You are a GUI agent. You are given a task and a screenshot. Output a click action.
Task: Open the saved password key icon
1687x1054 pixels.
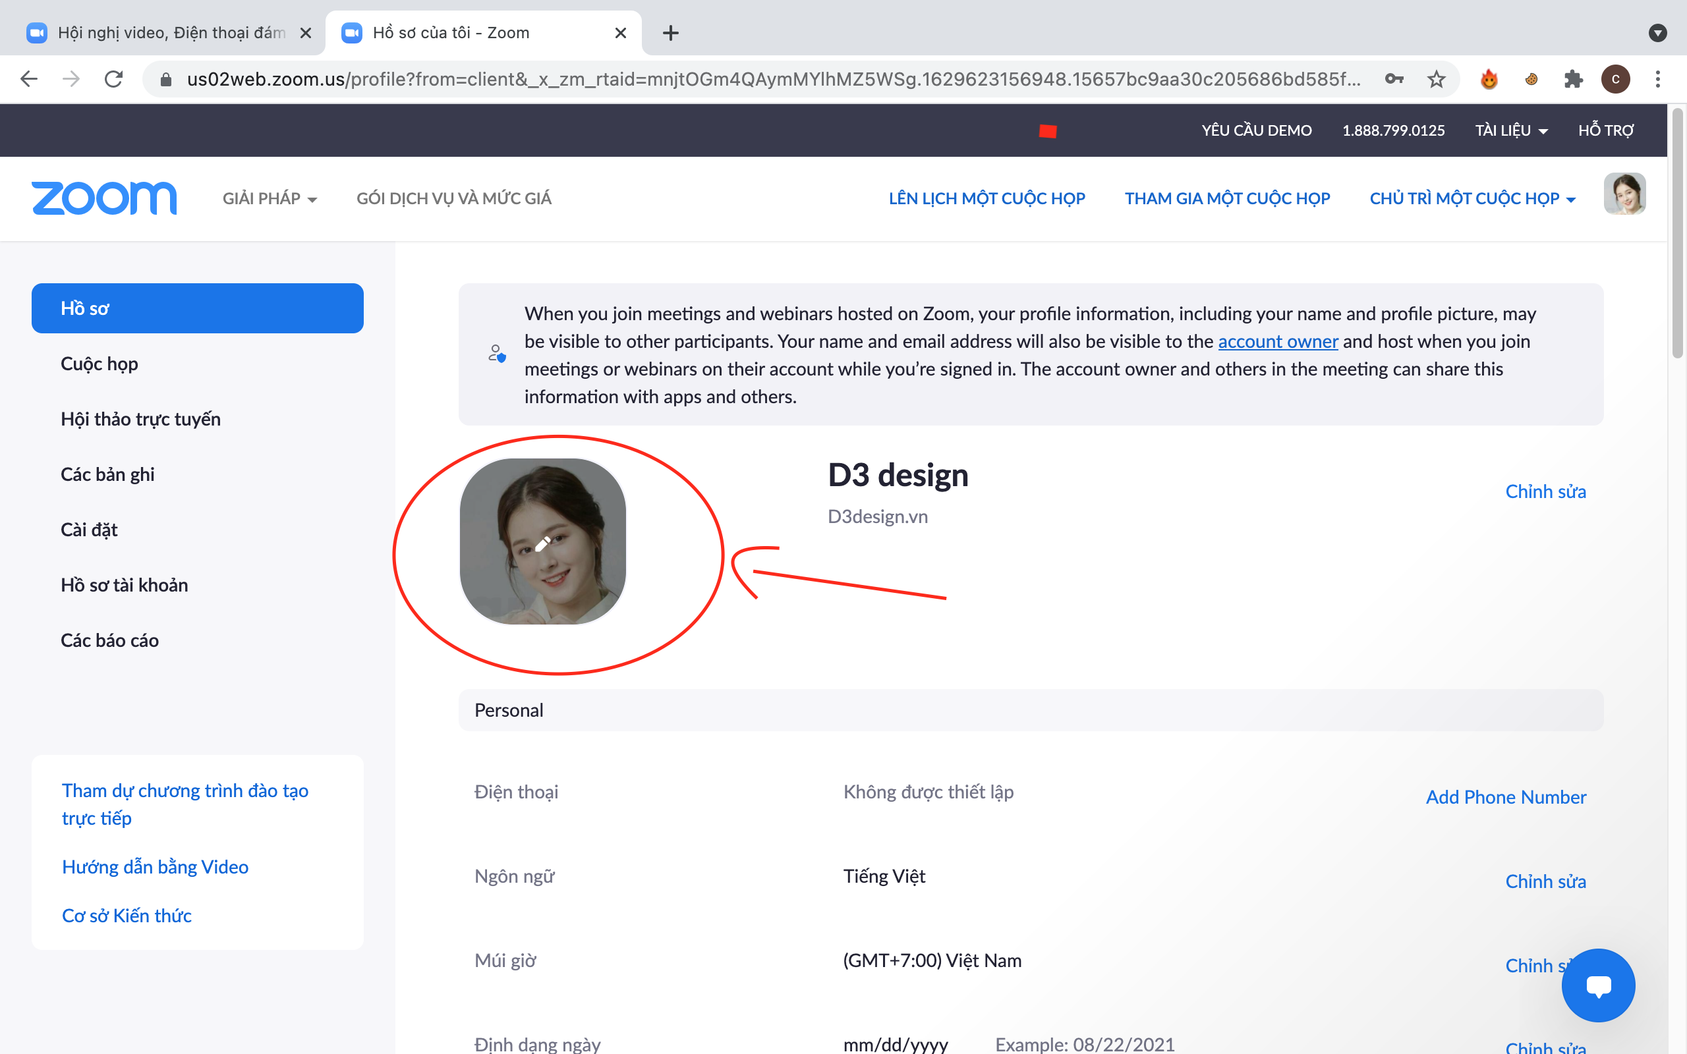coord(1394,79)
